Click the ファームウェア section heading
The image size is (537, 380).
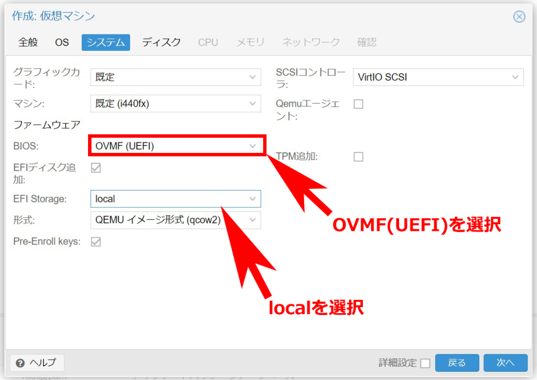pos(47,125)
